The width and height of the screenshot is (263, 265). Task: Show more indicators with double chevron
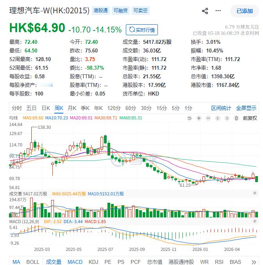254,262
